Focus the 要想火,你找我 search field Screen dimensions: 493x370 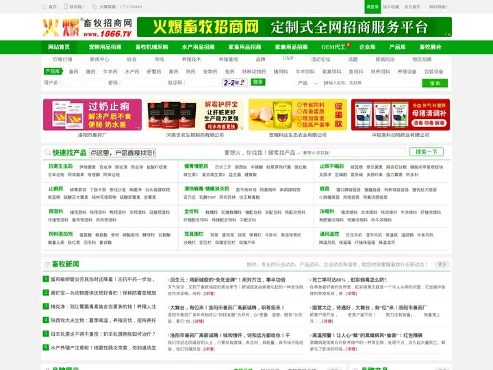coord(353,152)
